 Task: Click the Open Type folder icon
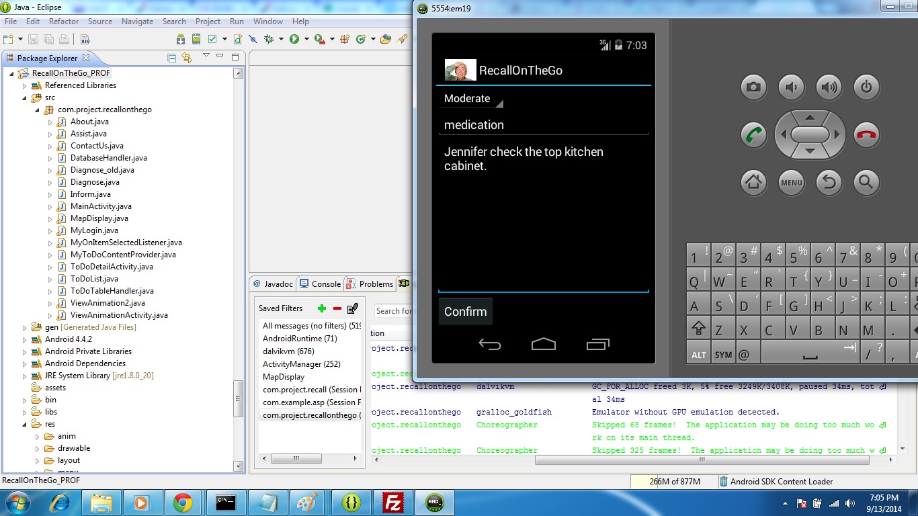(x=386, y=39)
